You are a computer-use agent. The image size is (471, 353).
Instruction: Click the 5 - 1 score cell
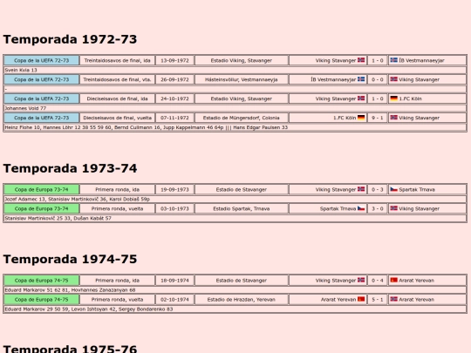pos(378,299)
